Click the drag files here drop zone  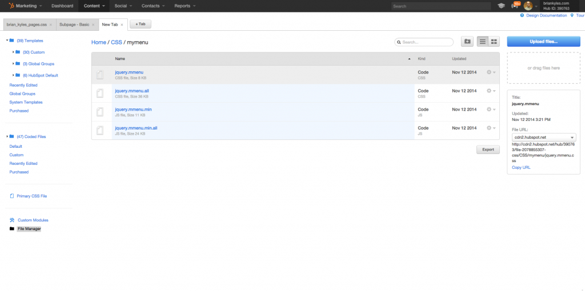click(543, 68)
